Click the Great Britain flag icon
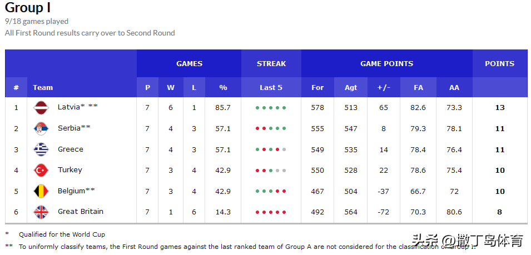The image size is (531, 255). click(x=42, y=212)
